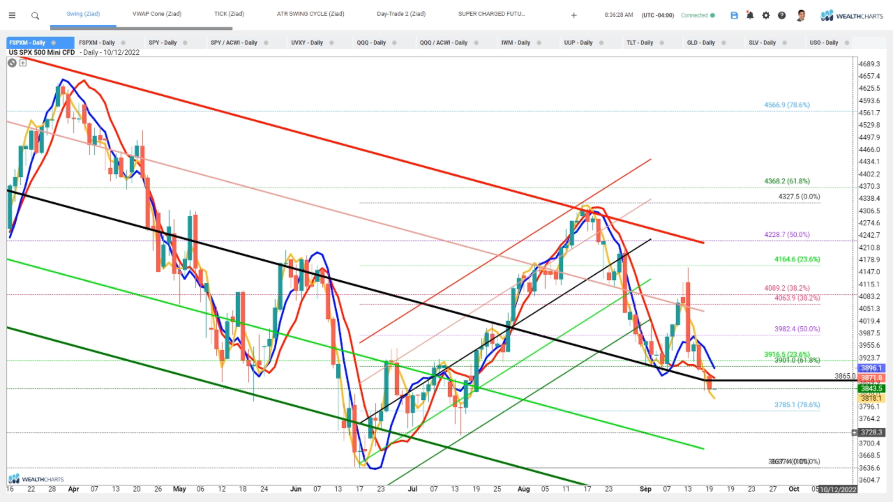The image size is (893, 502).
Task: Toggle the dot on GLD - Daily tab
Action: point(724,43)
